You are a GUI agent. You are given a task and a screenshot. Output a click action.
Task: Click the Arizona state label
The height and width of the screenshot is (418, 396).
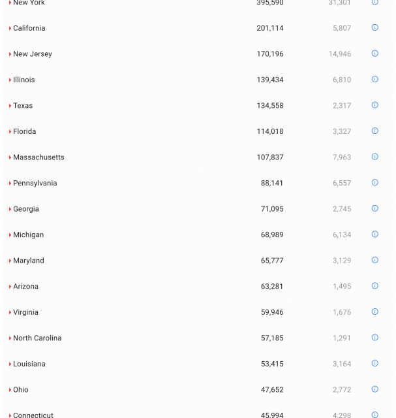pyautogui.click(x=25, y=287)
